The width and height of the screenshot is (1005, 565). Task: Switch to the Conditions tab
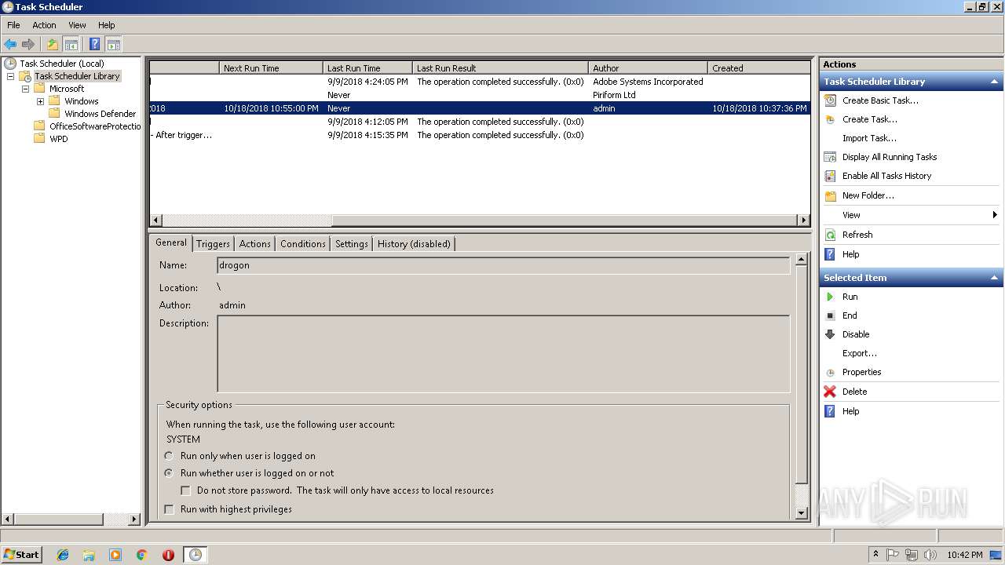pyautogui.click(x=303, y=244)
